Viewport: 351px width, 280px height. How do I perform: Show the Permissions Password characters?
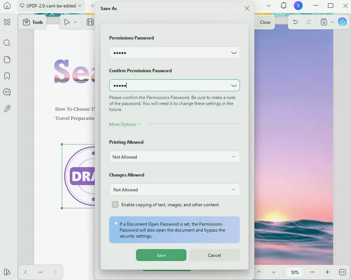coord(234,53)
